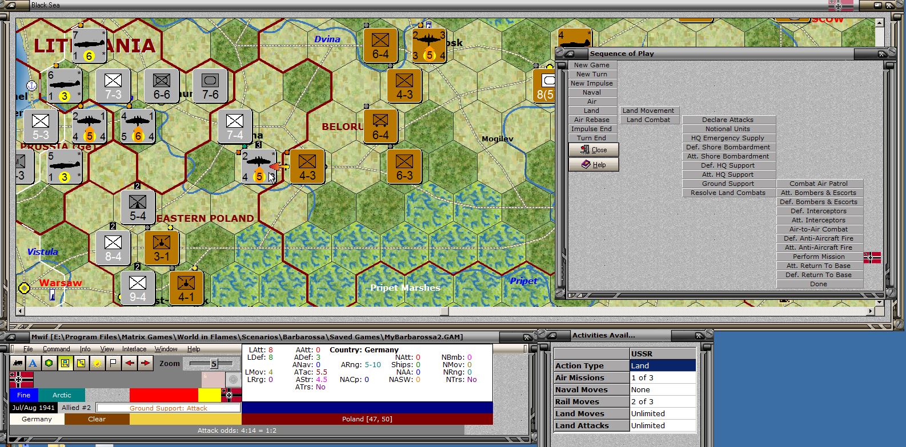Select German bomber unit with red attack arrow
906x447 pixels.
[258, 167]
